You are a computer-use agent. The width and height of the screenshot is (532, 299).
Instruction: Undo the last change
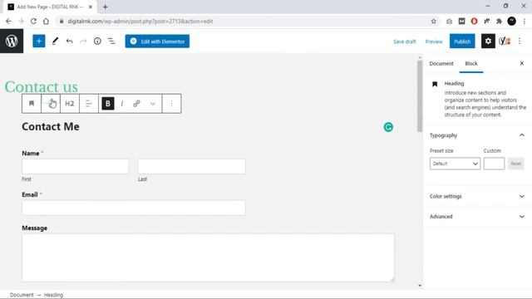point(69,42)
